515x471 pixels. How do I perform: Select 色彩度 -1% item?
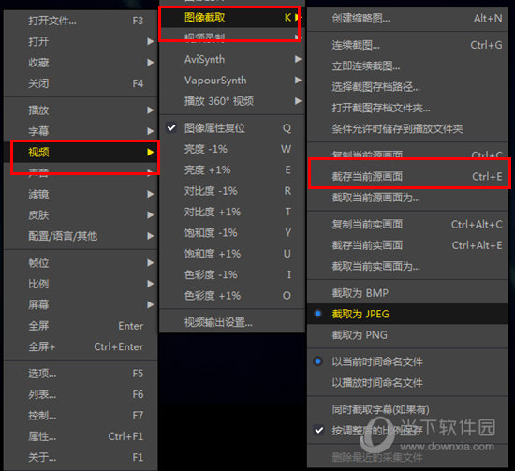click(x=232, y=274)
